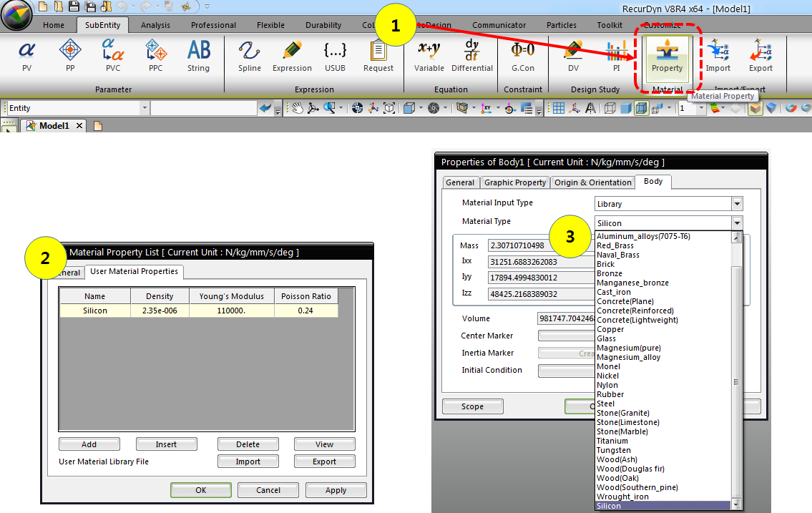Switch to wireframe rendering cube icon

(x=610, y=108)
